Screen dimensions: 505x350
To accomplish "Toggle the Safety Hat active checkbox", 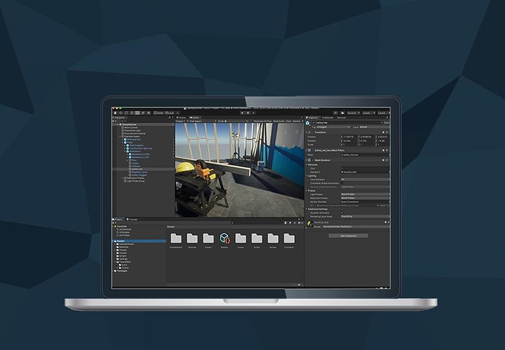I will click(314, 122).
